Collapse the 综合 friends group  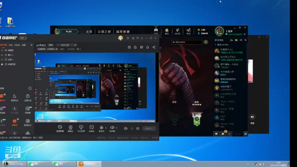(222, 45)
